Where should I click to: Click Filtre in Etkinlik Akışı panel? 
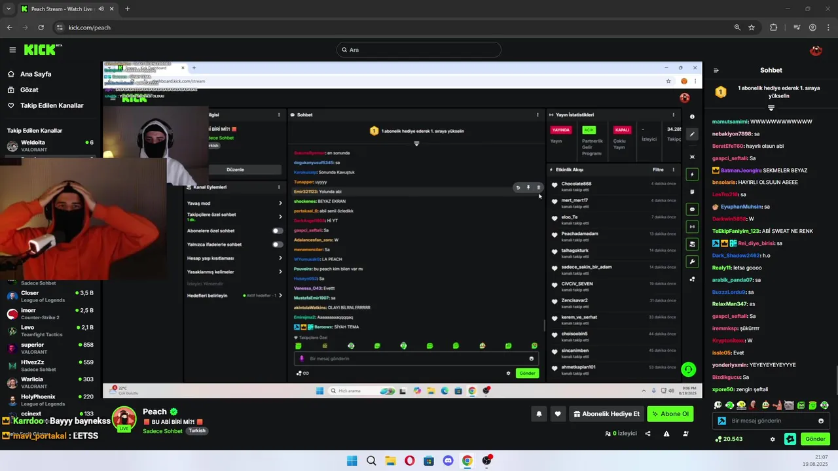(x=658, y=170)
